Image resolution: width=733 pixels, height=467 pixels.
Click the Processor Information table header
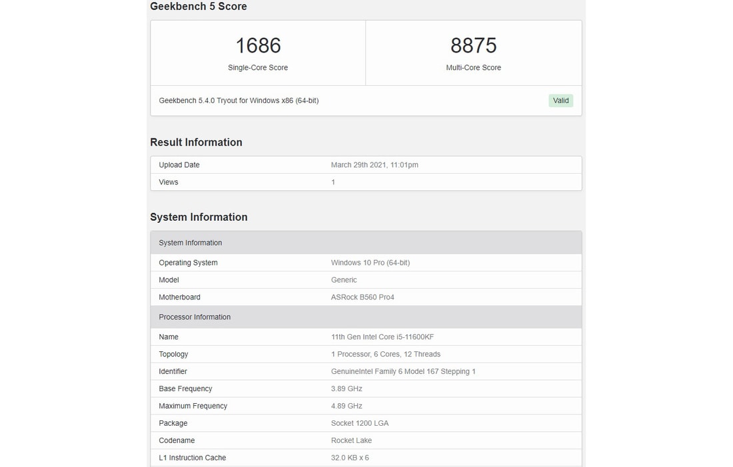195,317
